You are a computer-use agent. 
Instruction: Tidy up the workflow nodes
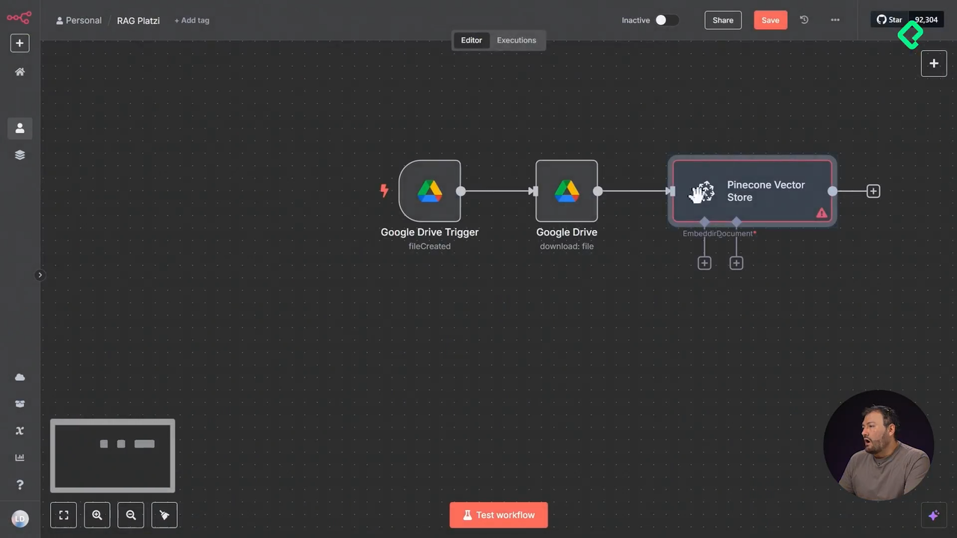[x=164, y=515]
